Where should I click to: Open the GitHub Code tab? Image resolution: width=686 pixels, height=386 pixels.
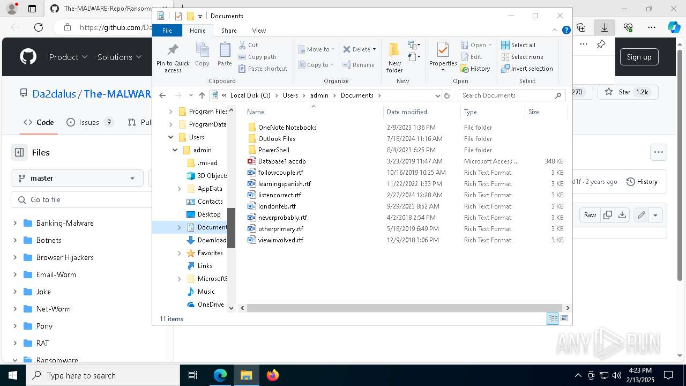(39, 122)
